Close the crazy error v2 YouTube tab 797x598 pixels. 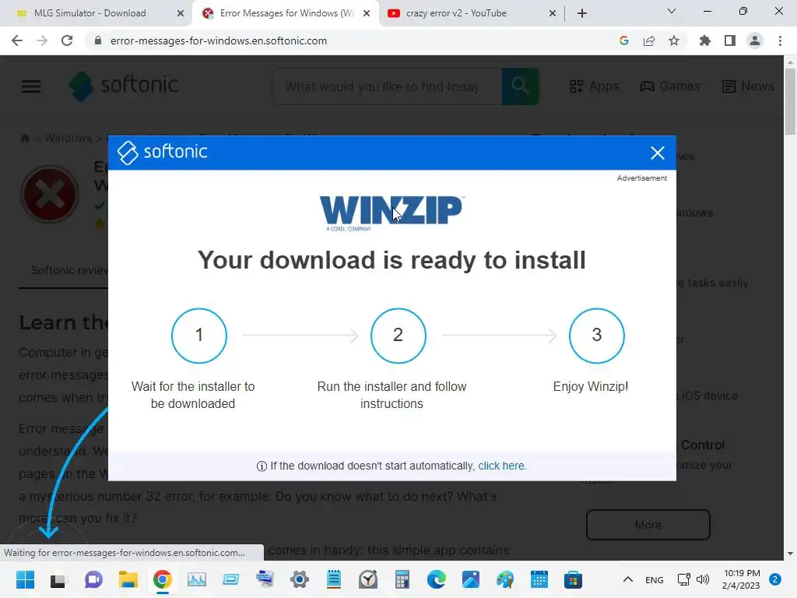(x=553, y=13)
